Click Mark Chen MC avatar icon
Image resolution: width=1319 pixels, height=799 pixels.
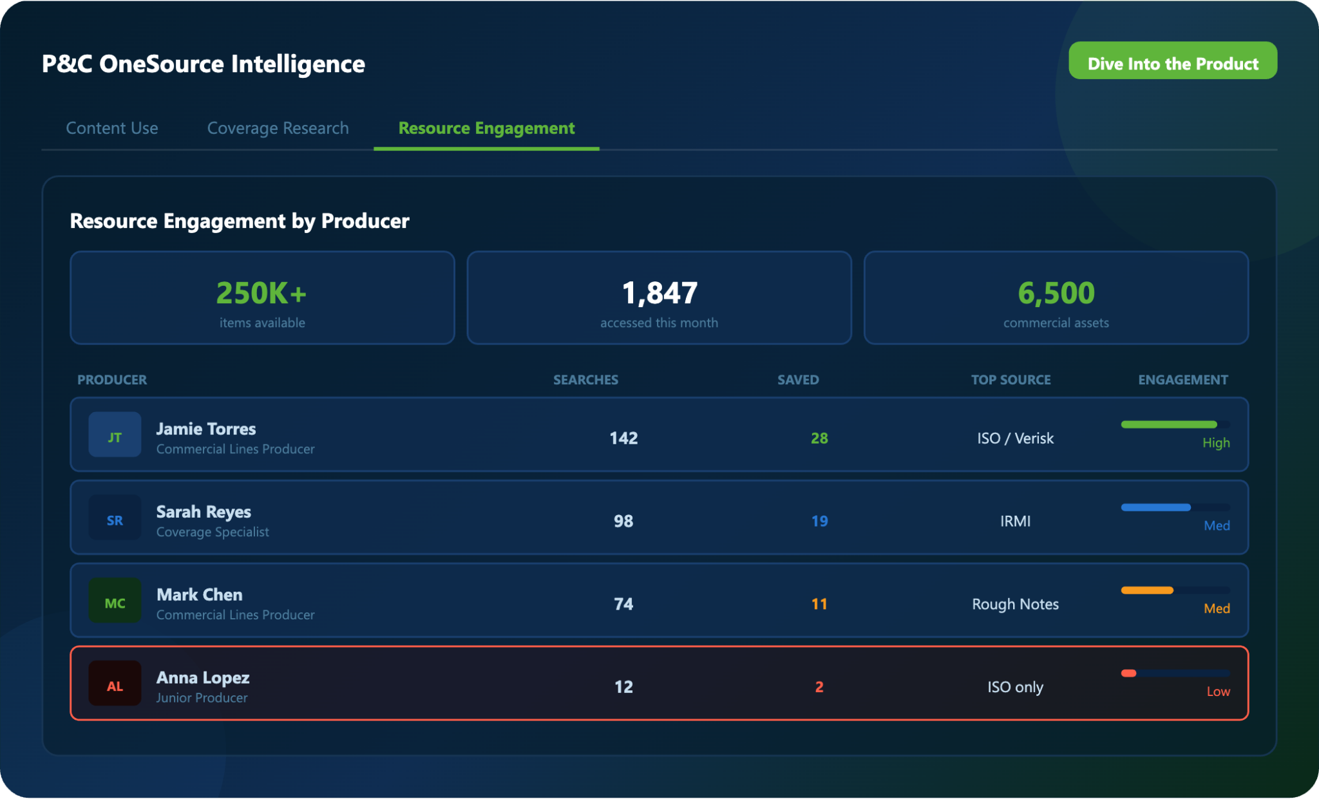[115, 601]
